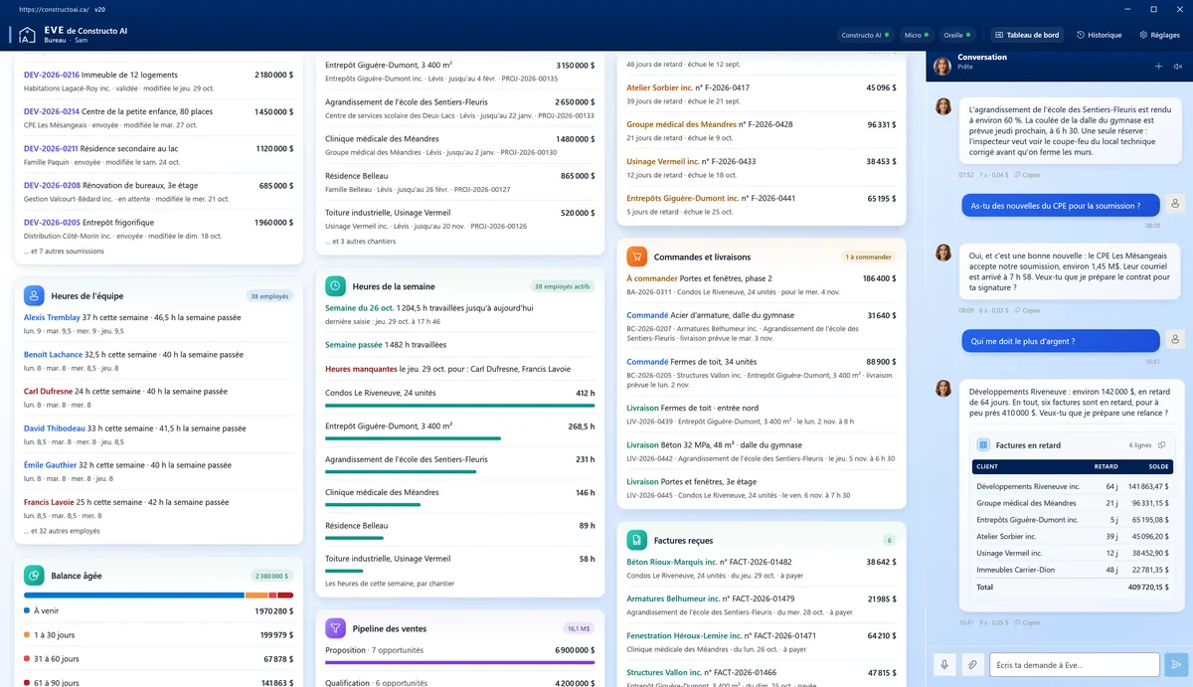1193x687 pixels.
Task: Click the SOLDE column header
Action: [1158, 466]
